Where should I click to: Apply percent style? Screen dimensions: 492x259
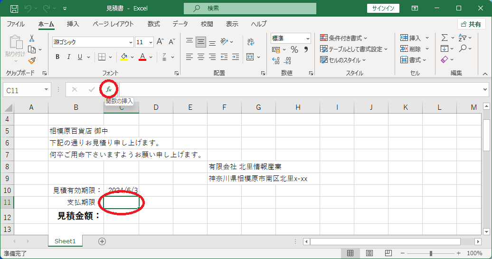294,49
